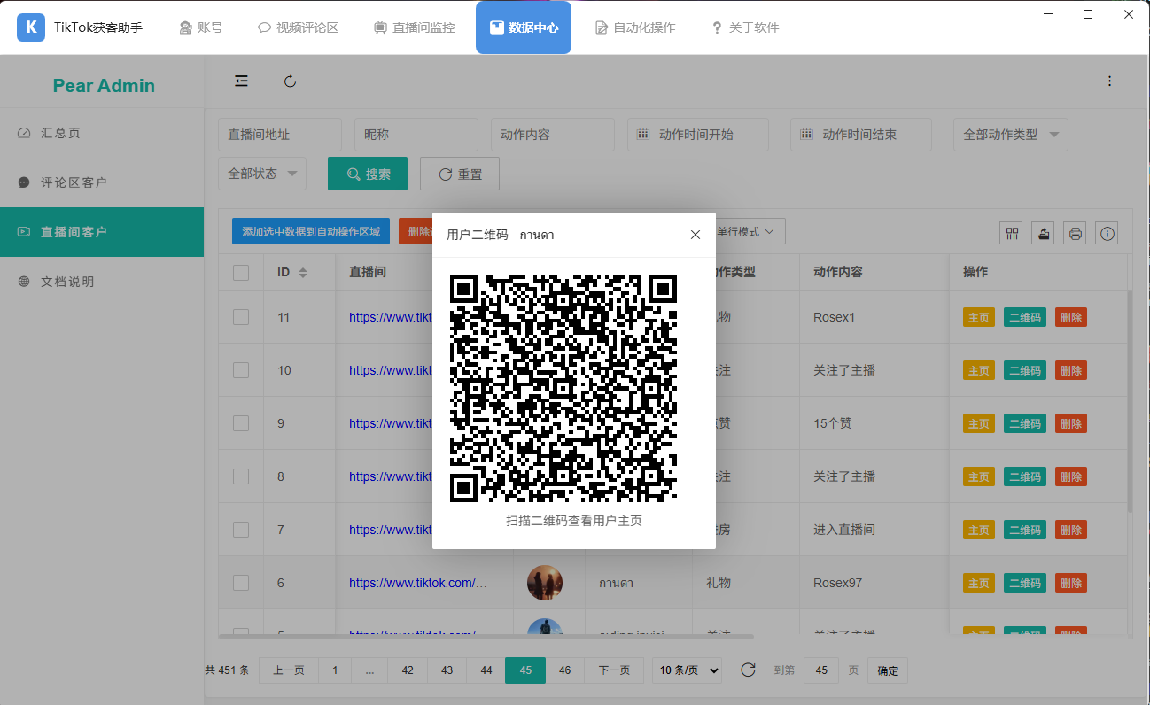Open the tiktok.com link in row 6
This screenshot has height=705, width=1150.
click(418, 583)
